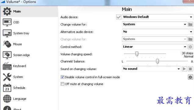Open the Control method Linear dropdown
Screen dimensions: 194x110
(154, 47)
